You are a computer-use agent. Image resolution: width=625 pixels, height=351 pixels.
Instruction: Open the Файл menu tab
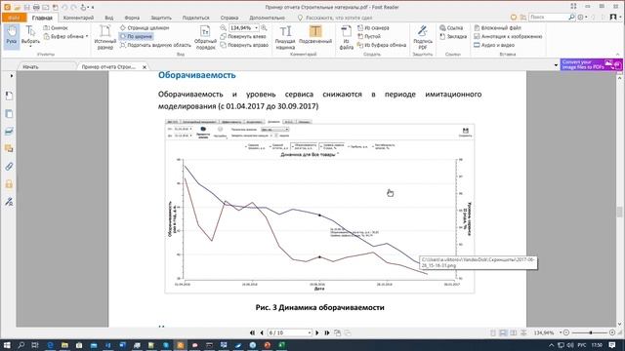[x=14, y=18]
